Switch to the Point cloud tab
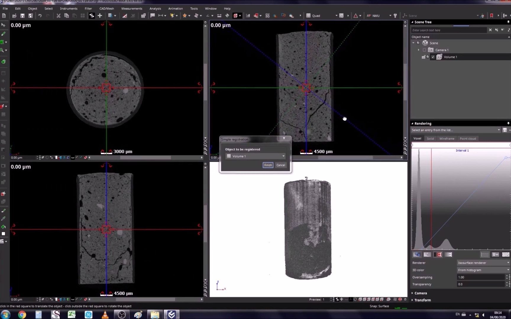This screenshot has width=511, height=319. click(x=468, y=139)
